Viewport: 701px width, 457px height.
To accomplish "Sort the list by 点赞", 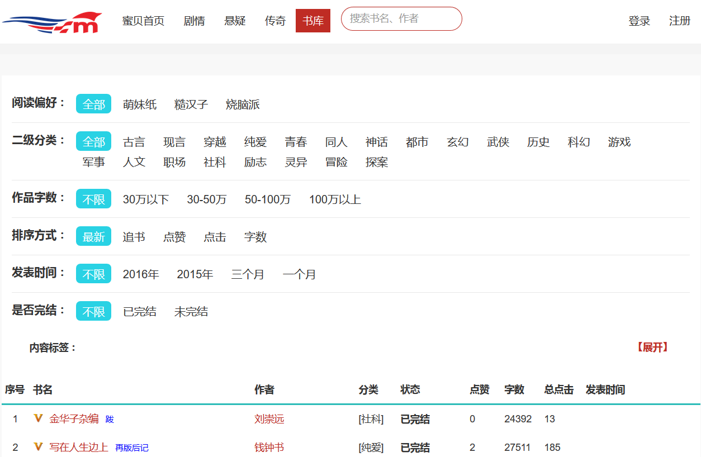I will pyautogui.click(x=174, y=237).
